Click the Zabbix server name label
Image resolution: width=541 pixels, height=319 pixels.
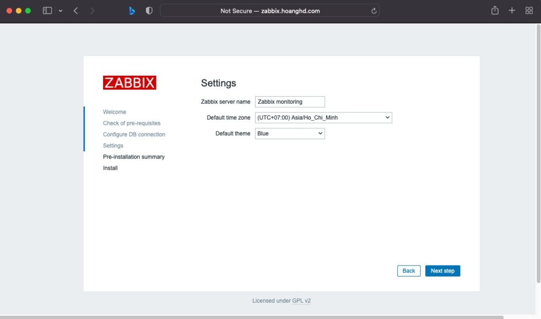[225, 102]
